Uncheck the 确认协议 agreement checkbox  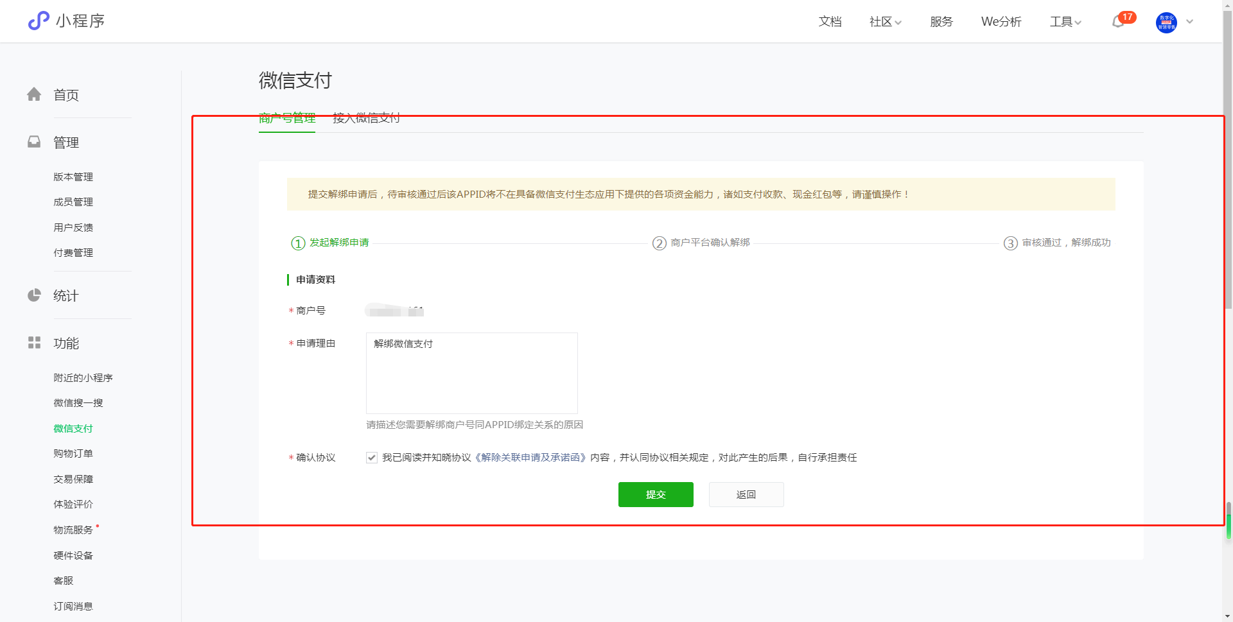coord(372,458)
